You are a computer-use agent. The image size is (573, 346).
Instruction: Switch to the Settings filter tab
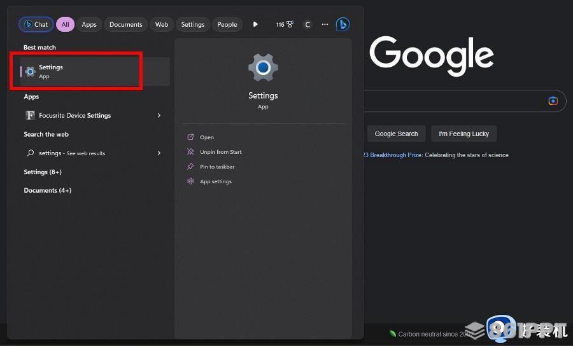192,24
